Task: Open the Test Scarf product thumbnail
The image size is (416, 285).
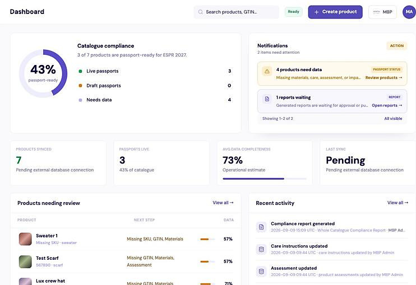Action: point(25,261)
